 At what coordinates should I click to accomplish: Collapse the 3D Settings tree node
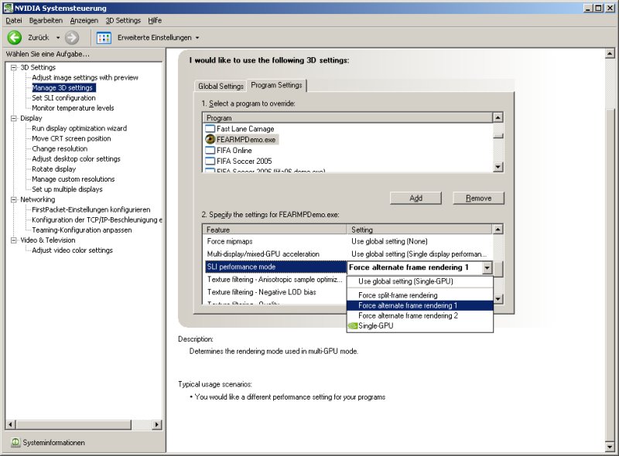tap(14, 67)
